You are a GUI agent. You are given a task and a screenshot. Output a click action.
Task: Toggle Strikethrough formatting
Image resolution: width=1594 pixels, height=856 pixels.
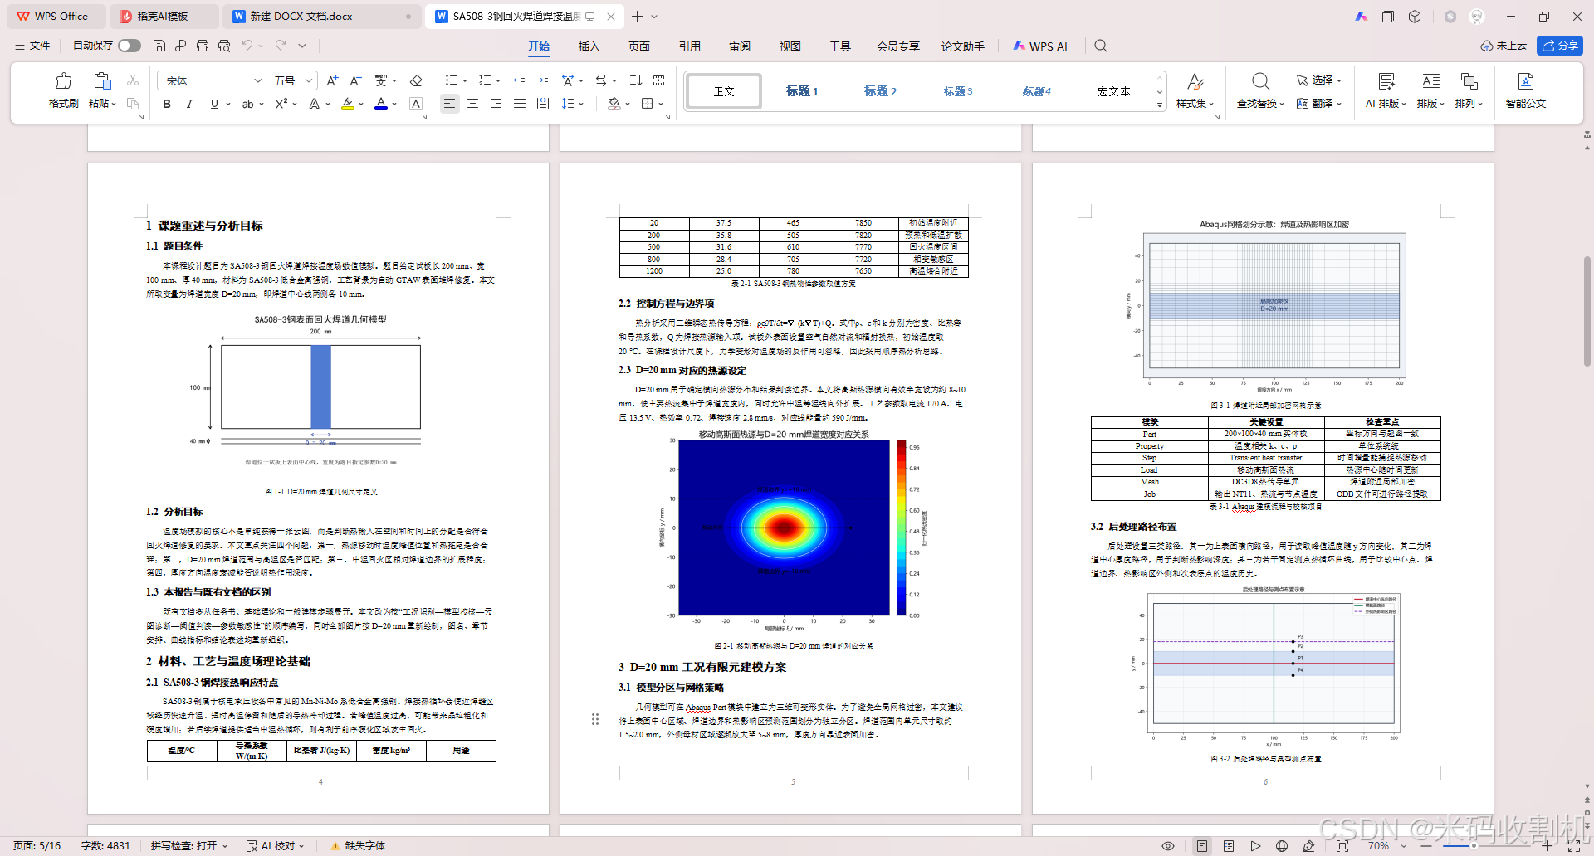(247, 104)
